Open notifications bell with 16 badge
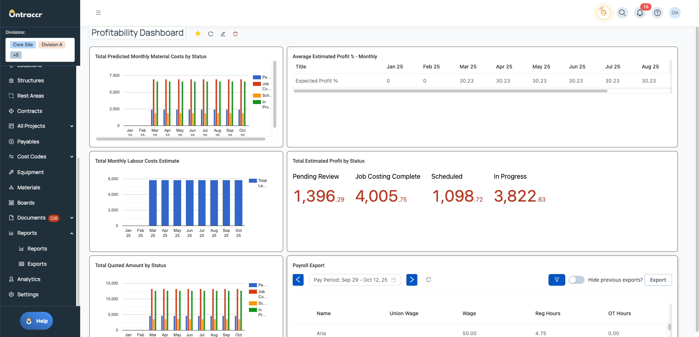699x337 pixels. click(x=640, y=13)
